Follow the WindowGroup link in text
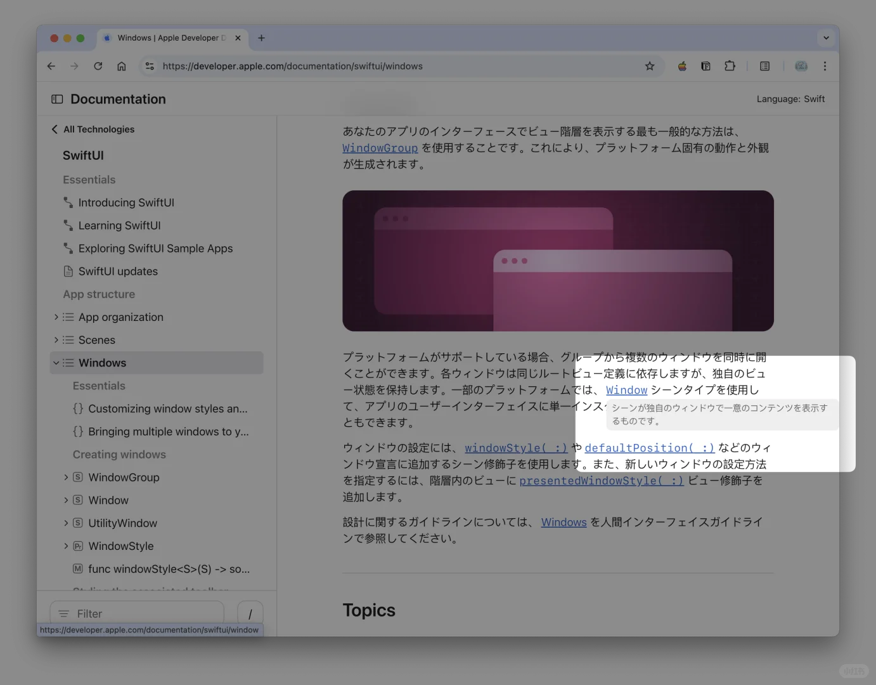 (380, 148)
